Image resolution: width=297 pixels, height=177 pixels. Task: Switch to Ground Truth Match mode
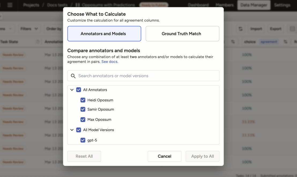coord(182,34)
